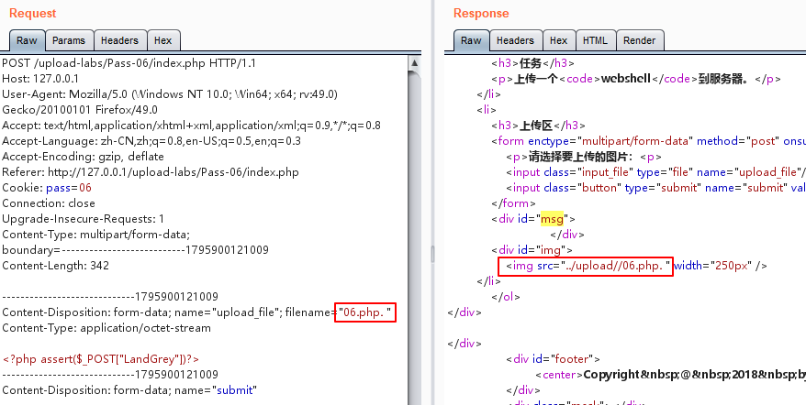The height and width of the screenshot is (405, 806).
Task: Select the Response Raw tab
Action: pyautogui.click(x=471, y=40)
